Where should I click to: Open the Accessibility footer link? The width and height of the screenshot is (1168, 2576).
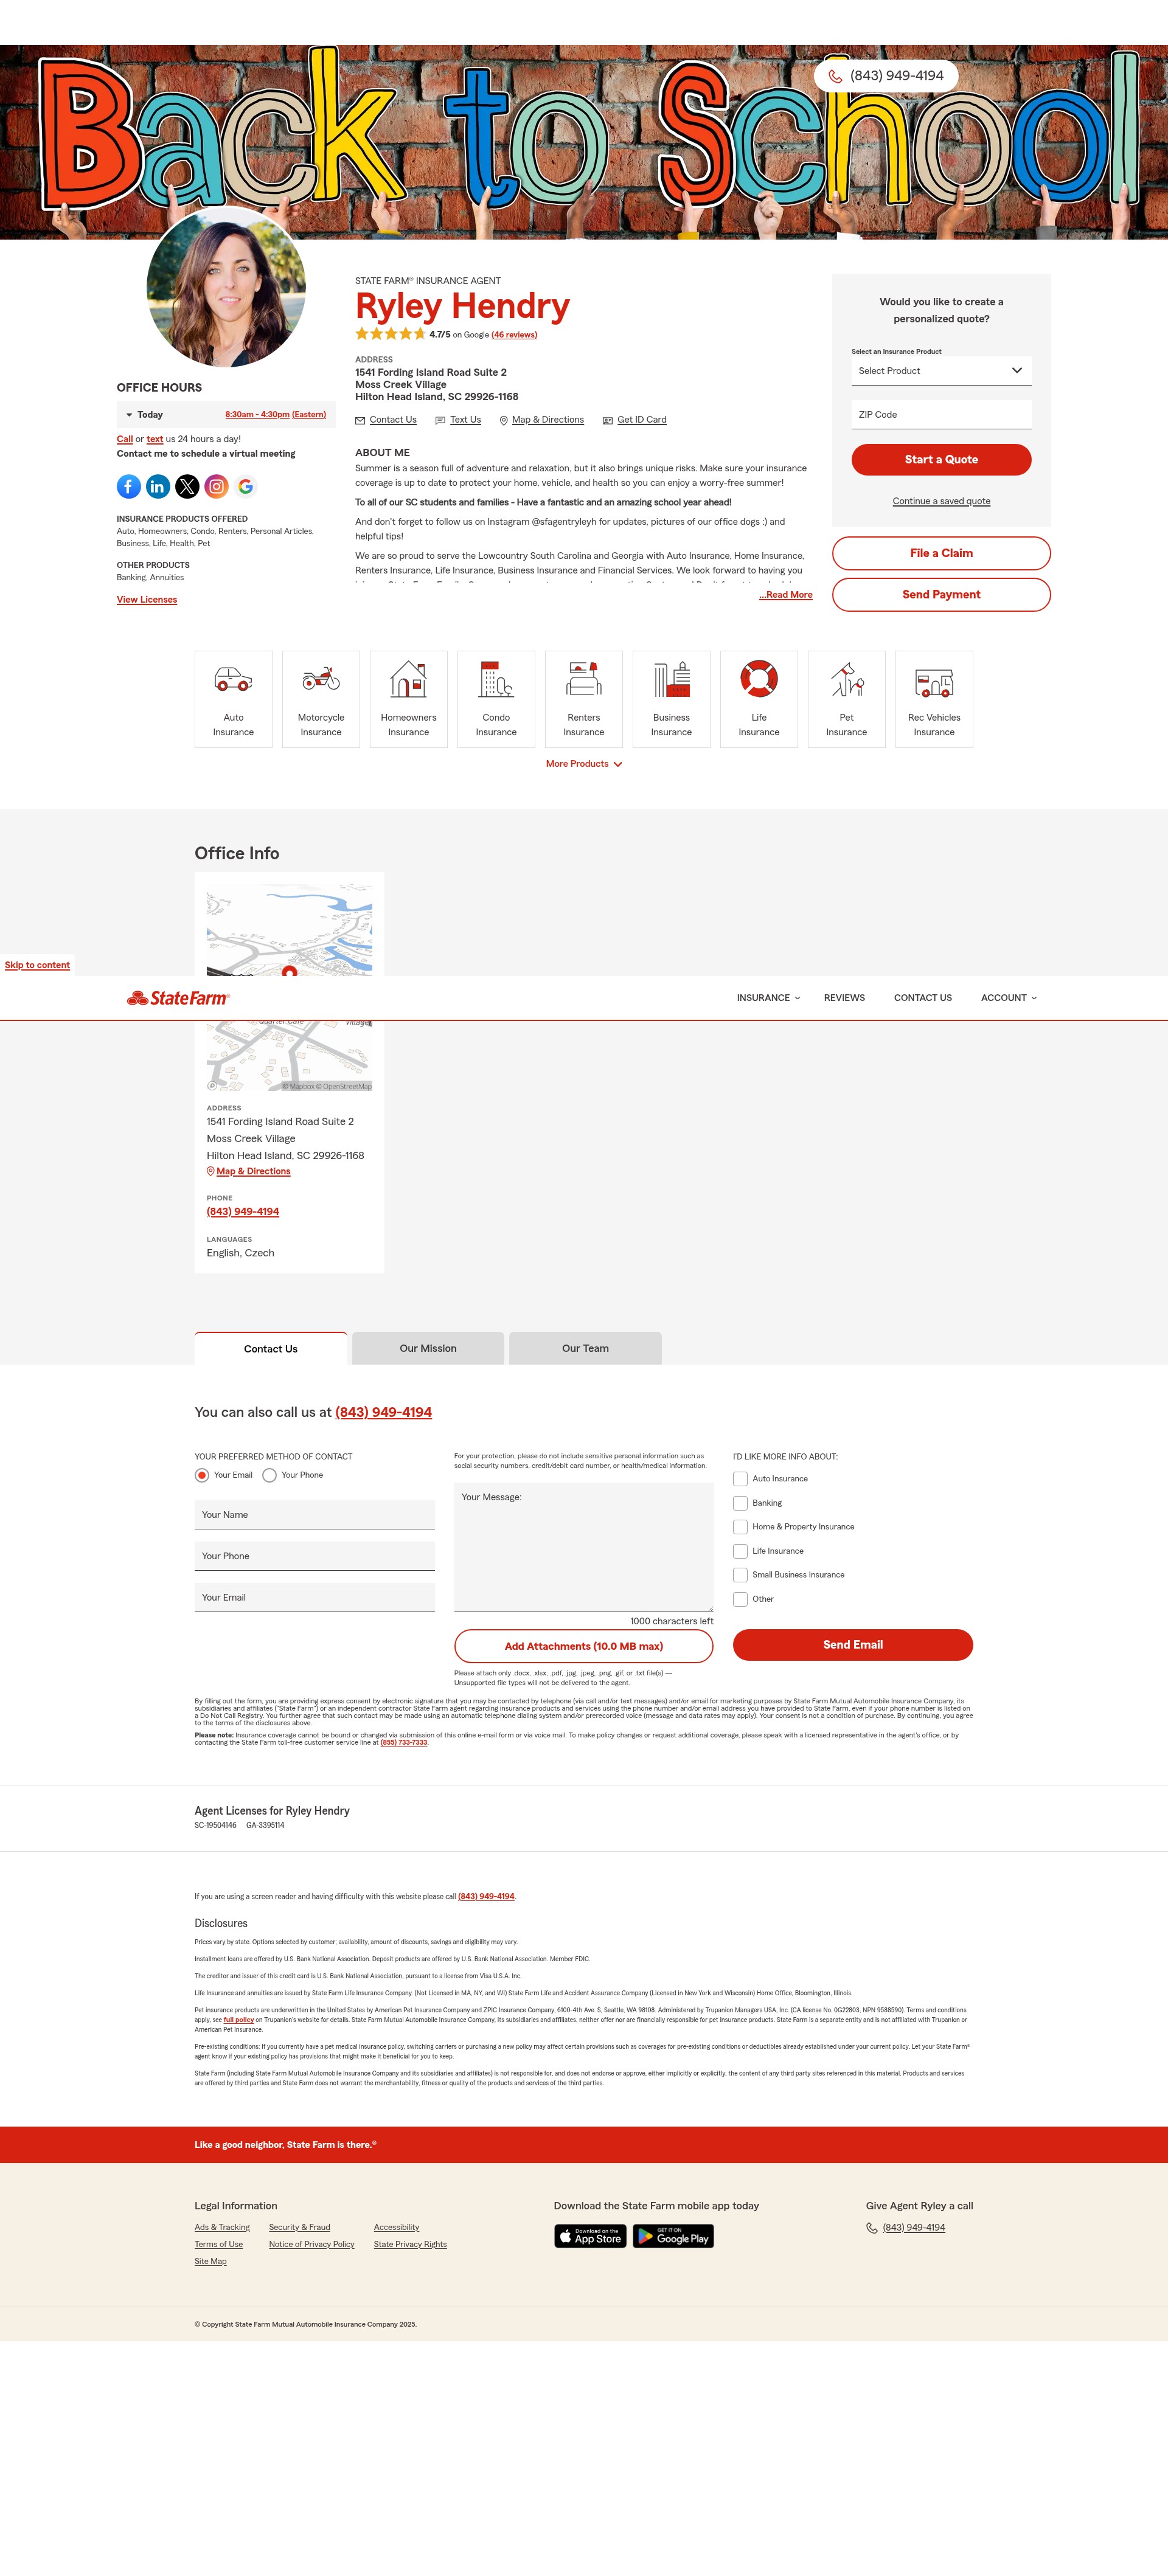point(396,2228)
